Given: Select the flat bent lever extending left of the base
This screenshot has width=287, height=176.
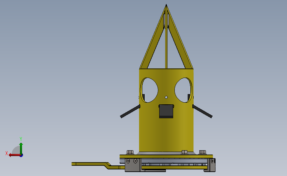Looking at the screenshot, I should tap(98, 165).
